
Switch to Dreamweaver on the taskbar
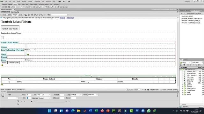114,111
